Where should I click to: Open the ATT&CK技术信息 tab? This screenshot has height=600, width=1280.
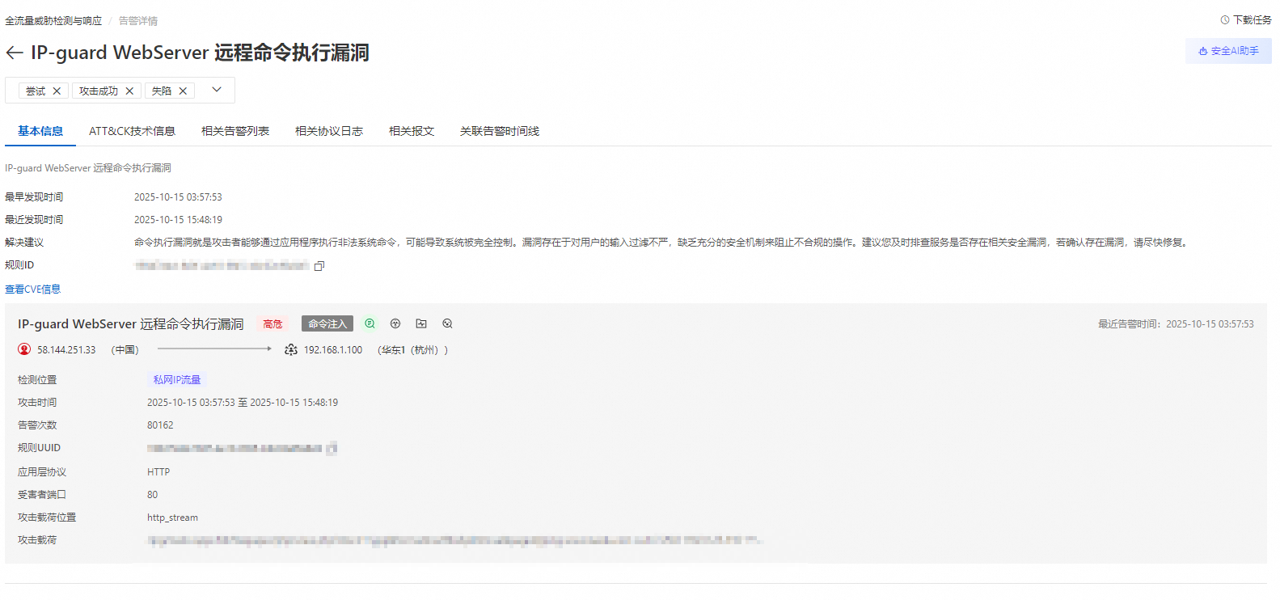132,131
